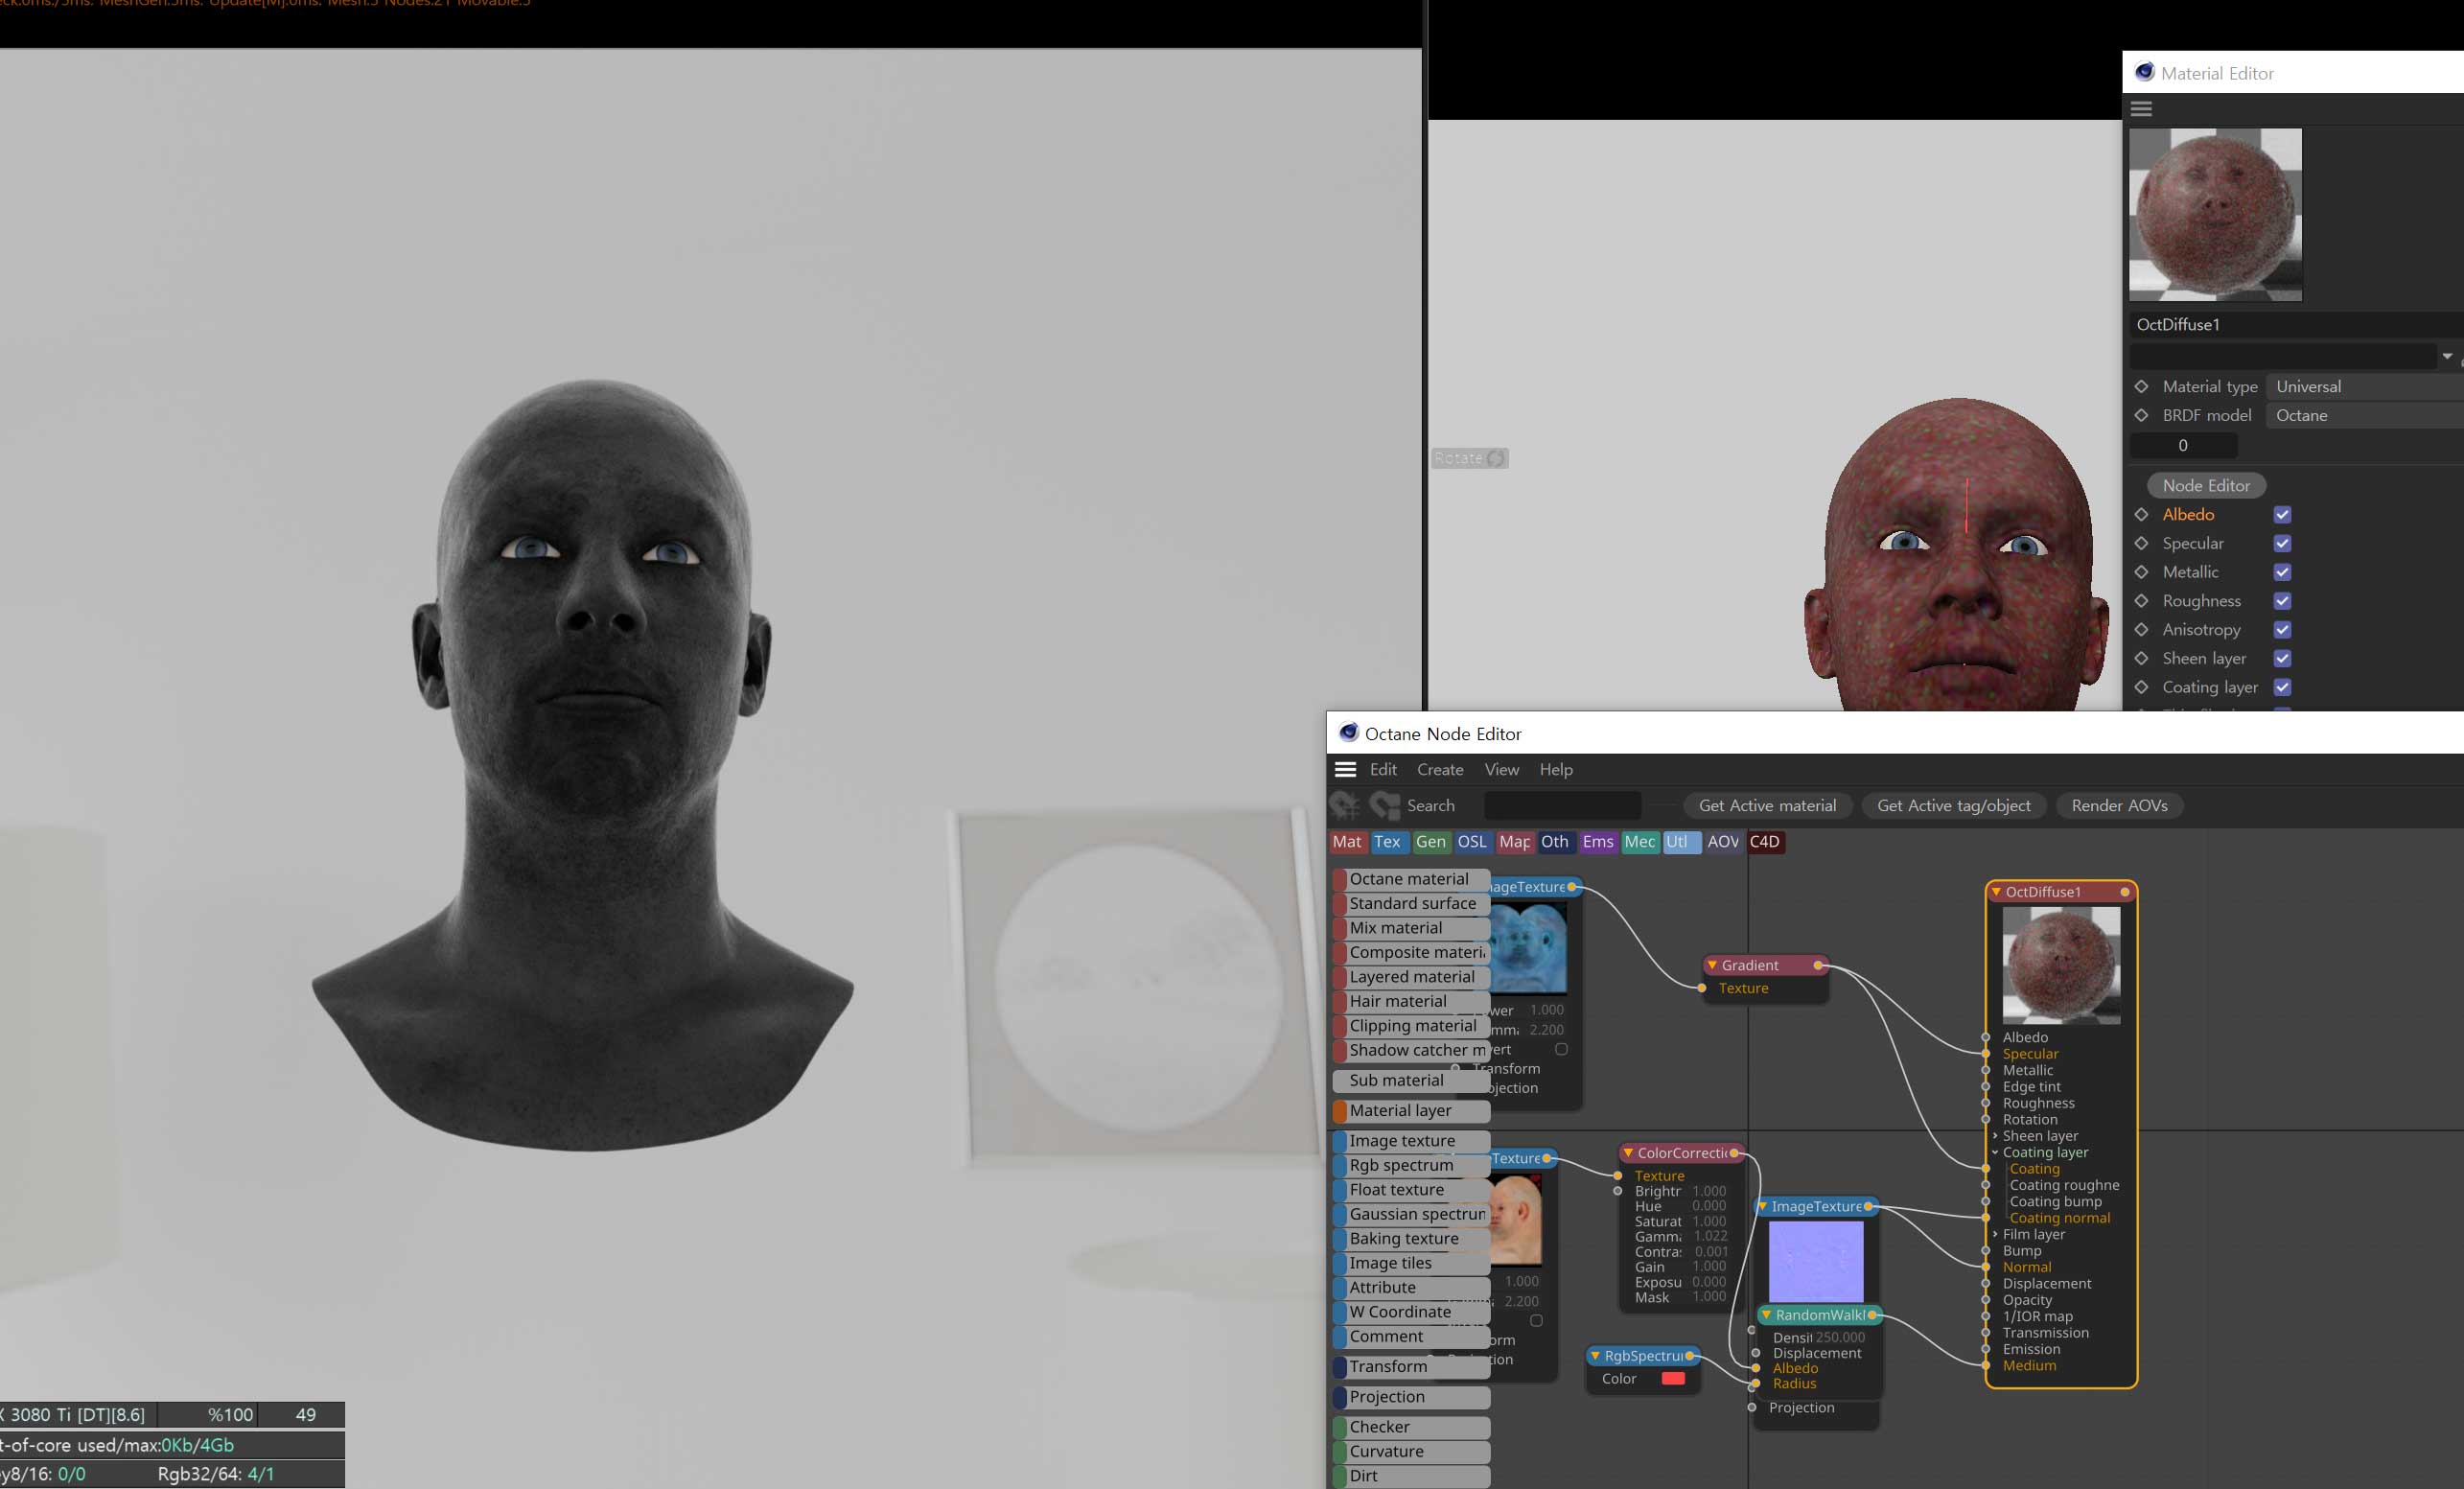Collapse the RgbSpectrum node triangle
This screenshot has height=1489, width=2464.
tap(1595, 1356)
